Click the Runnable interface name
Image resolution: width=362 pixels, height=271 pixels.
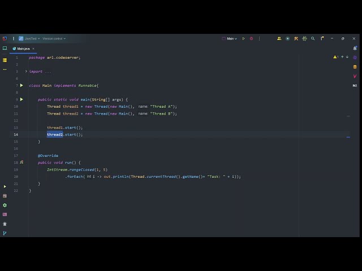(87, 85)
